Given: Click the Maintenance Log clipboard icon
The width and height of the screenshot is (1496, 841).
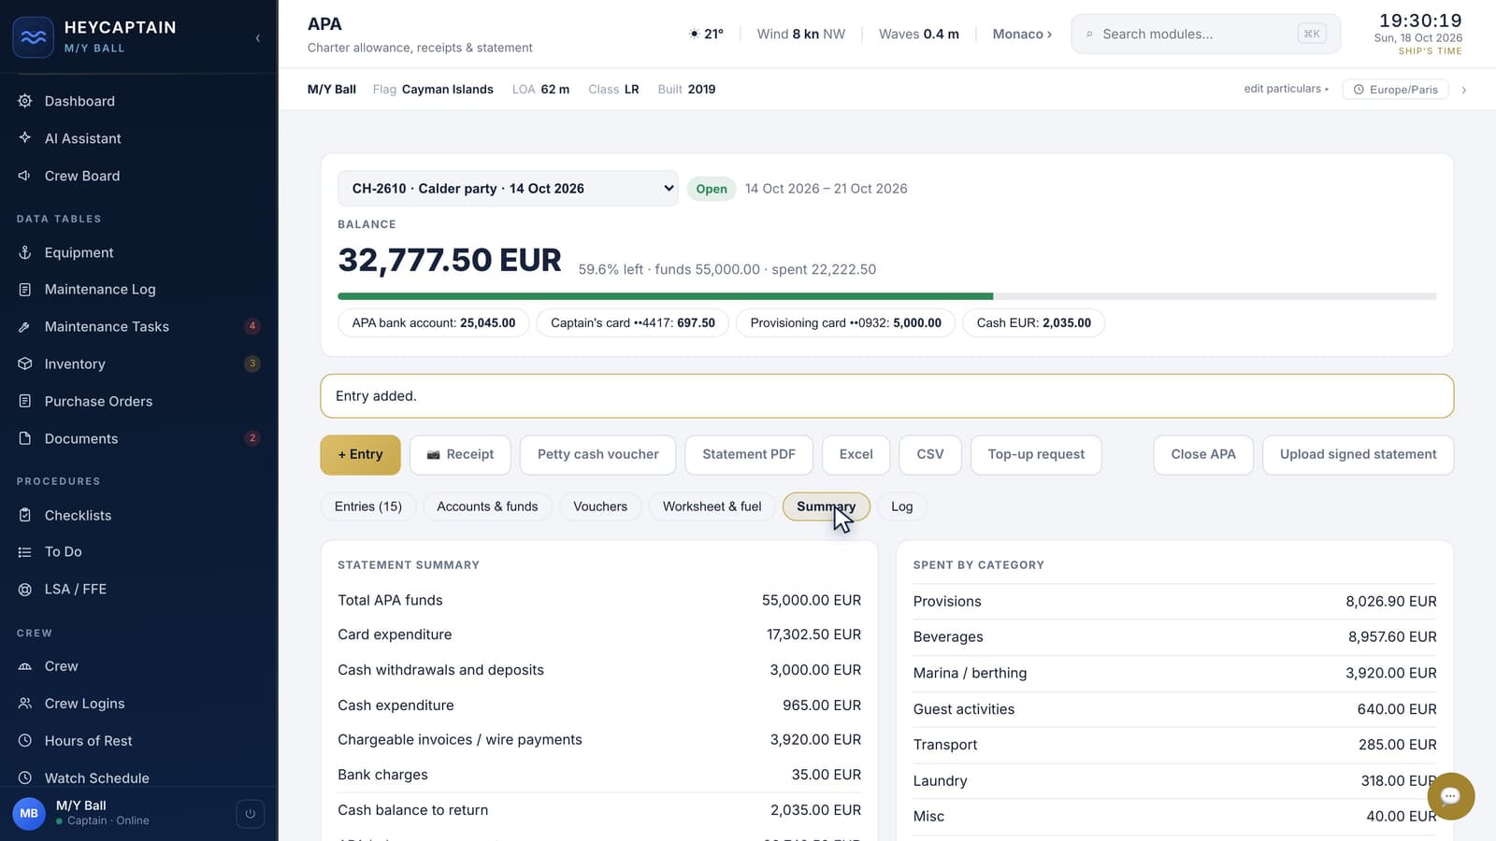Looking at the screenshot, I should tap(25, 290).
